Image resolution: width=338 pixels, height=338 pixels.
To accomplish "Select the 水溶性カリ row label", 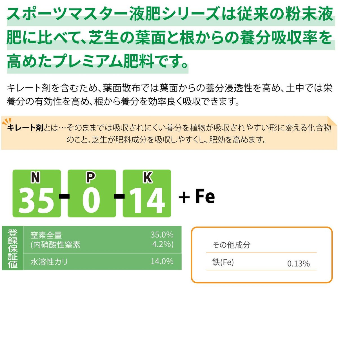I will coord(49,262).
